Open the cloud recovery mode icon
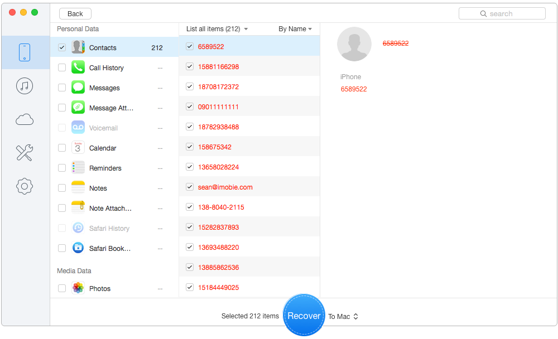This screenshot has width=558, height=339. pos(24,119)
